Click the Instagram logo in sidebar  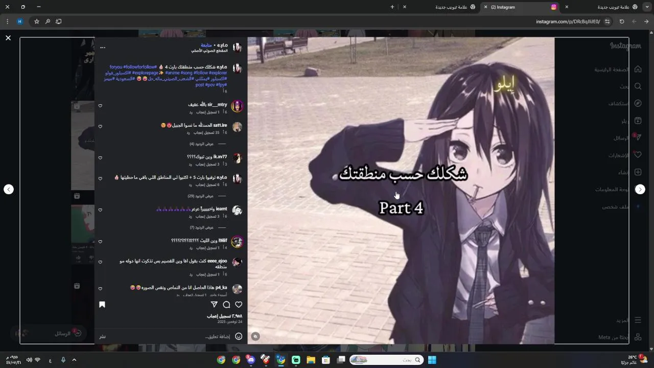click(x=625, y=46)
